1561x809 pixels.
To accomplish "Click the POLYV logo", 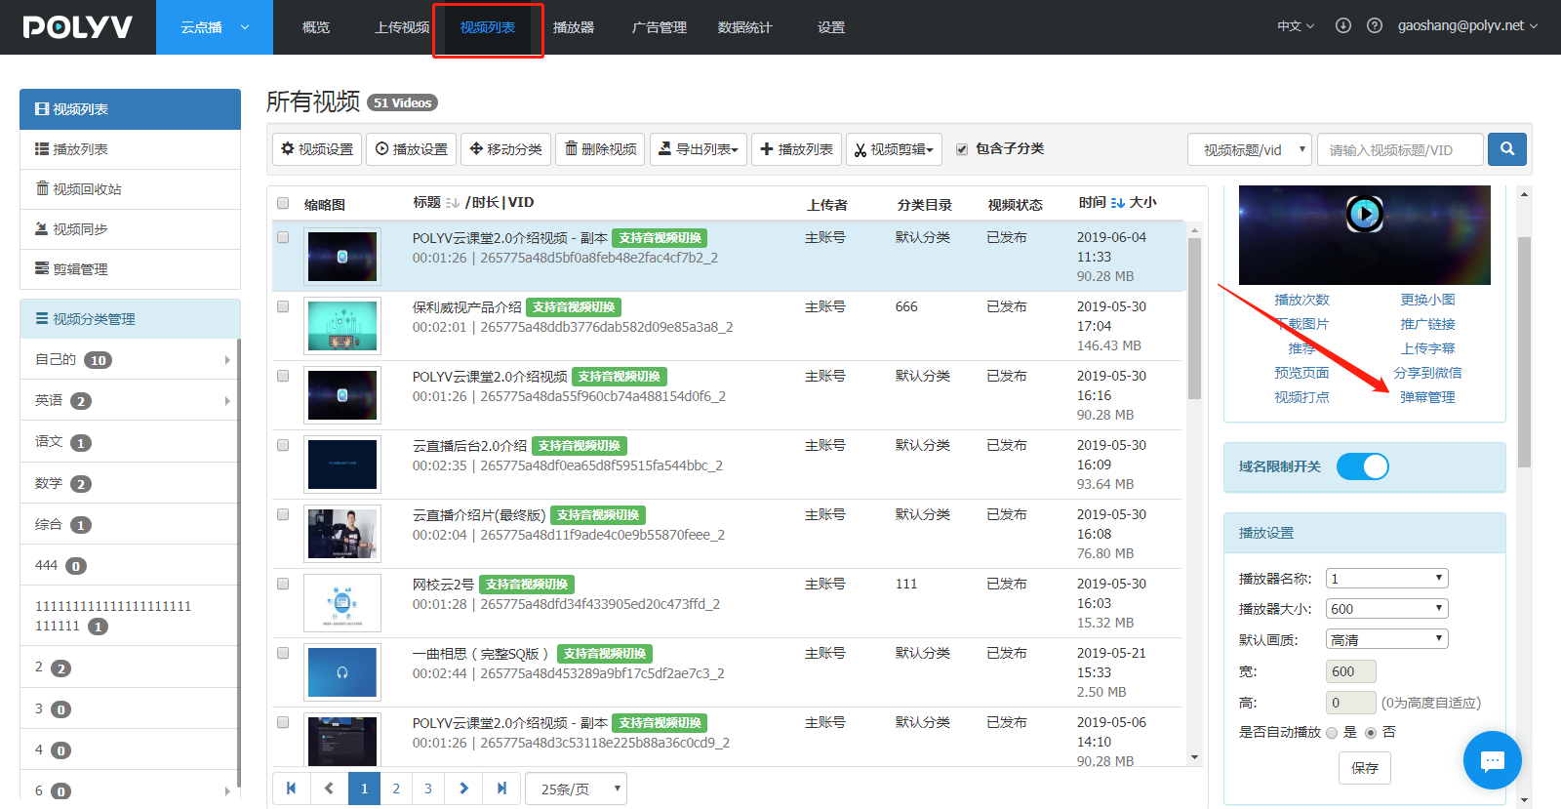I will [x=78, y=27].
